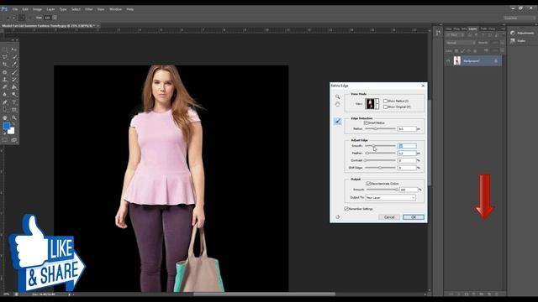538x302 pixels.
Task: Open the Adjustments panel
Action: point(521,33)
